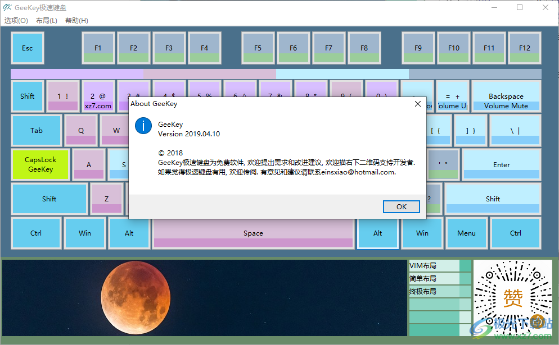Click the Esc key
This screenshot has height=345, width=559.
28,48
